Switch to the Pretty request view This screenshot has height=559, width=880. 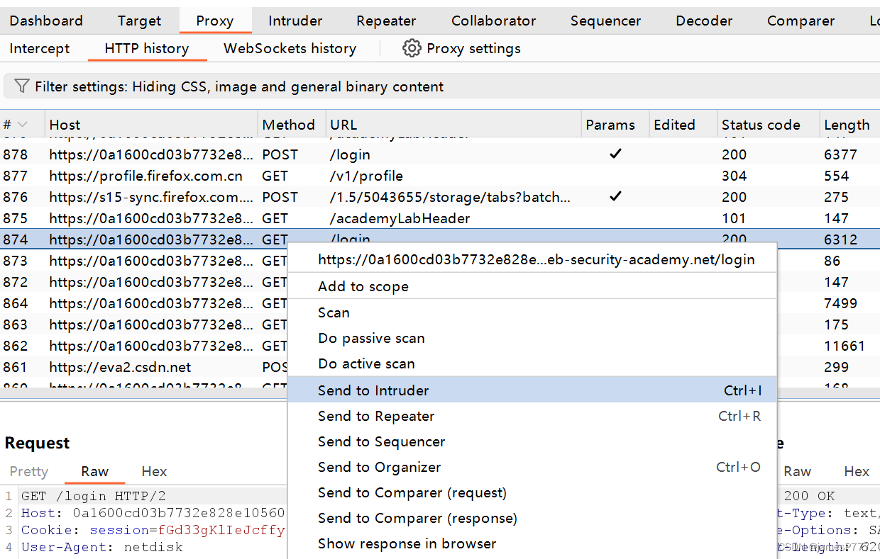(x=28, y=471)
